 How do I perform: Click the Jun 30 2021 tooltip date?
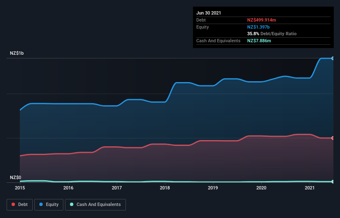(209, 13)
